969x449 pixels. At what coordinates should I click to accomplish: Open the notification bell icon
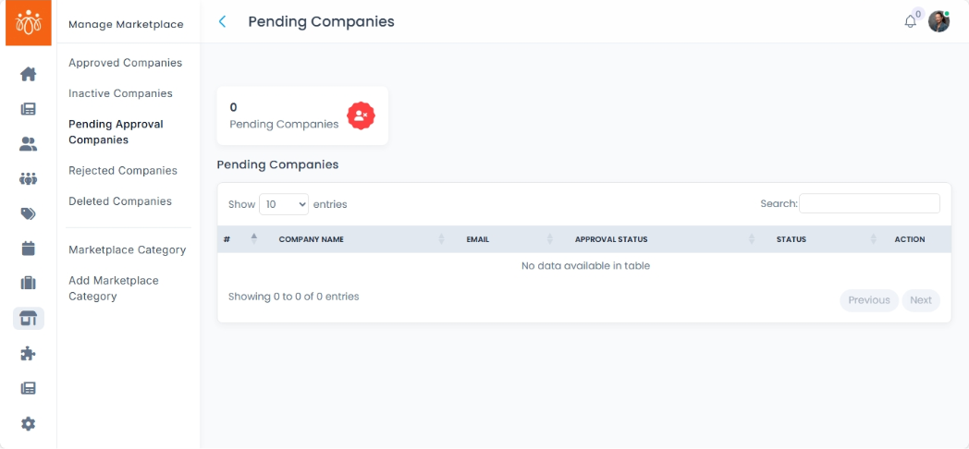click(911, 21)
